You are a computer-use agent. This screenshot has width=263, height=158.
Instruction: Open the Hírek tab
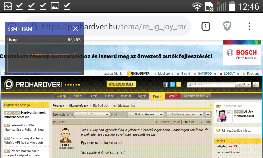(93, 96)
